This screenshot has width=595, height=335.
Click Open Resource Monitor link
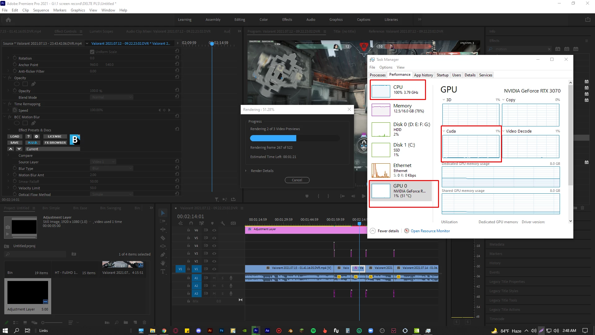(430, 231)
